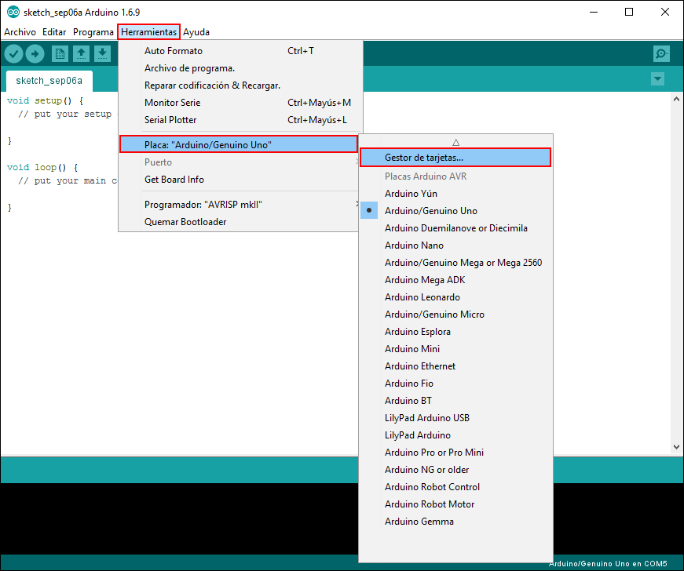Select Reparar codificación & Recargar

(x=240, y=85)
